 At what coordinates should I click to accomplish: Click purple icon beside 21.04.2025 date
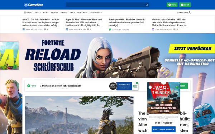click(x=153, y=29)
